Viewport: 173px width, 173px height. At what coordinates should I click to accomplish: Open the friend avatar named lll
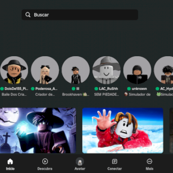click(x=76, y=70)
